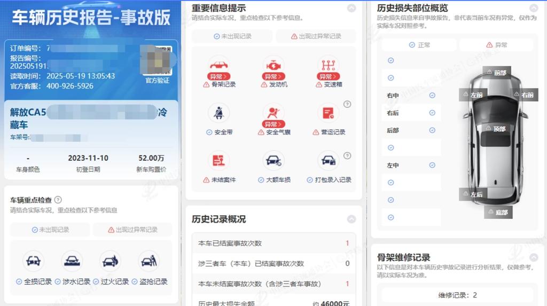This screenshot has height=306, width=547.
Task: Click the 发动机 engine icon
Action: 273,65
